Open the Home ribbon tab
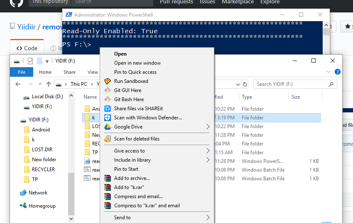The width and height of the screenshot is (353, 223). (x=45, y=72)
